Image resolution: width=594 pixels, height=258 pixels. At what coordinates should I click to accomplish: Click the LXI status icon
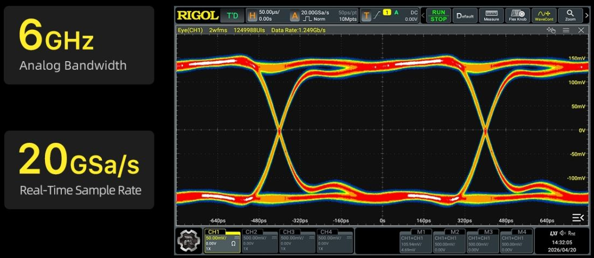553,234
